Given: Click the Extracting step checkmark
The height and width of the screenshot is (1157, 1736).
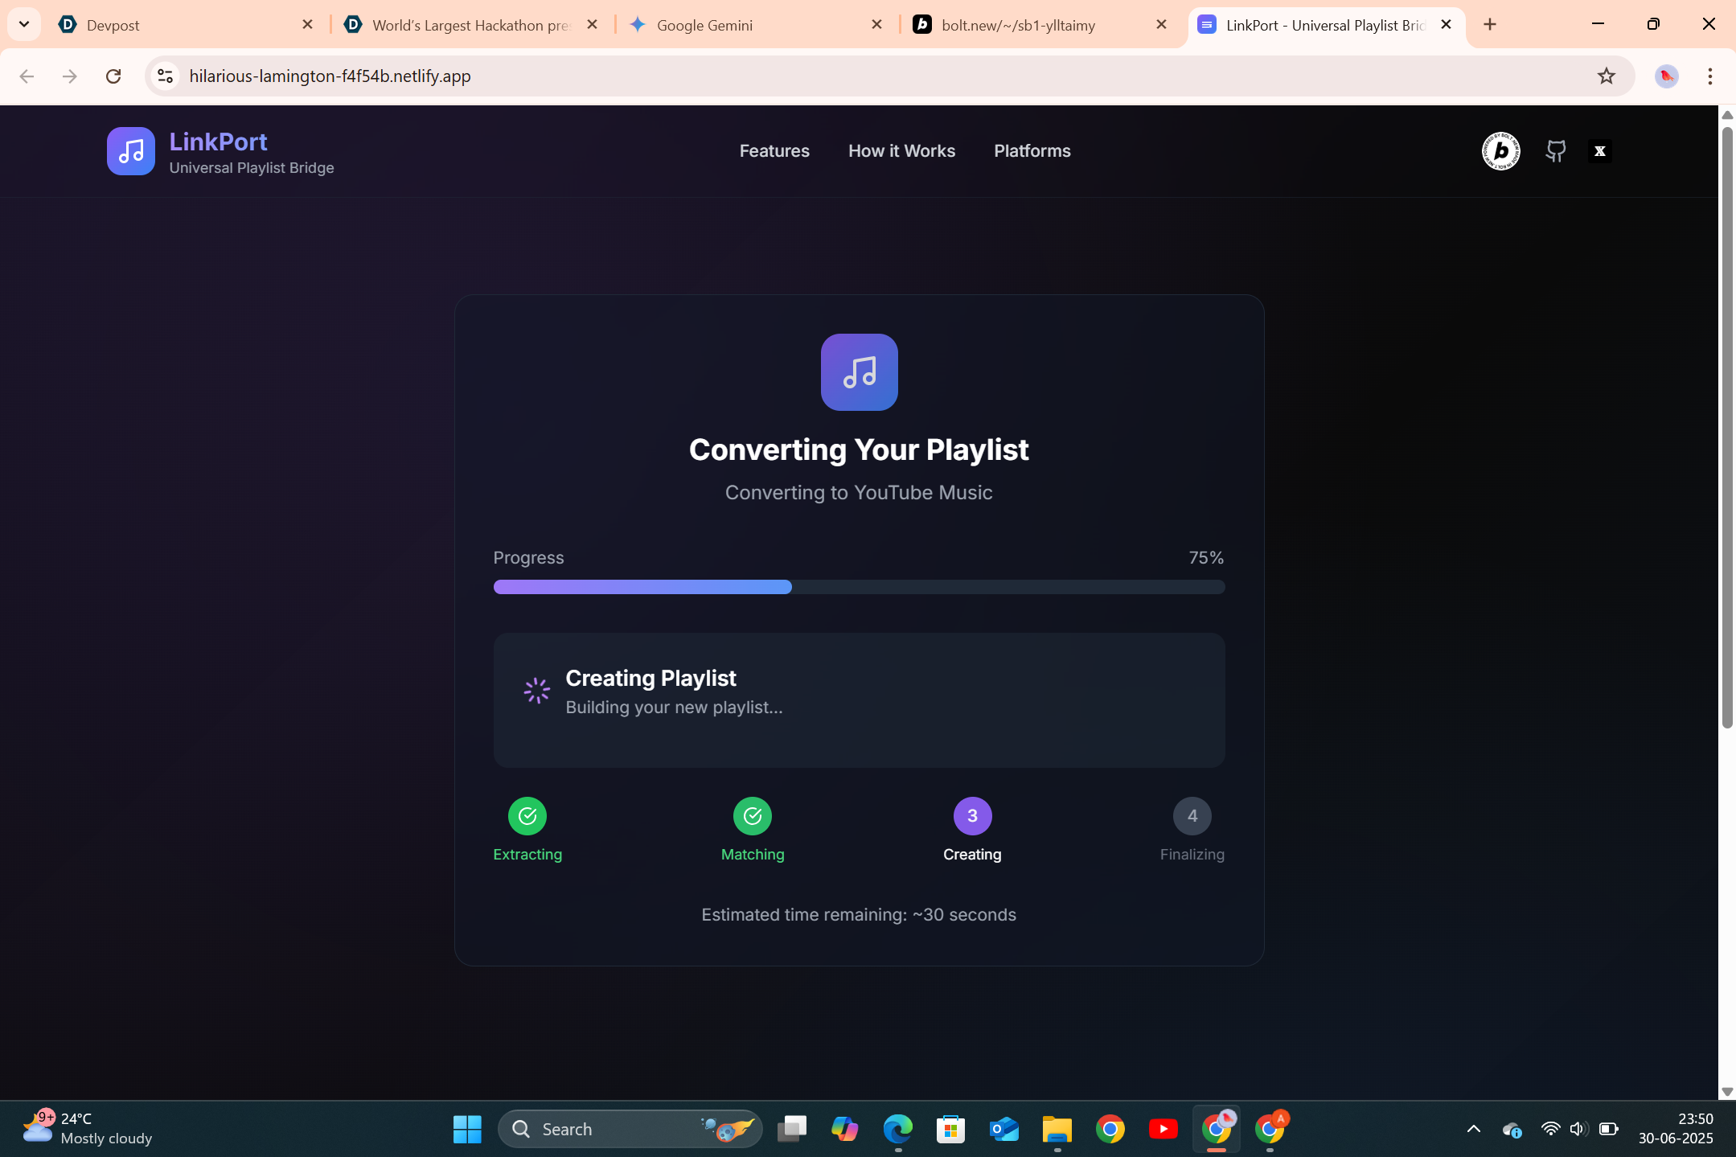Looking at the screenshot, I should [x=527, y=816].
